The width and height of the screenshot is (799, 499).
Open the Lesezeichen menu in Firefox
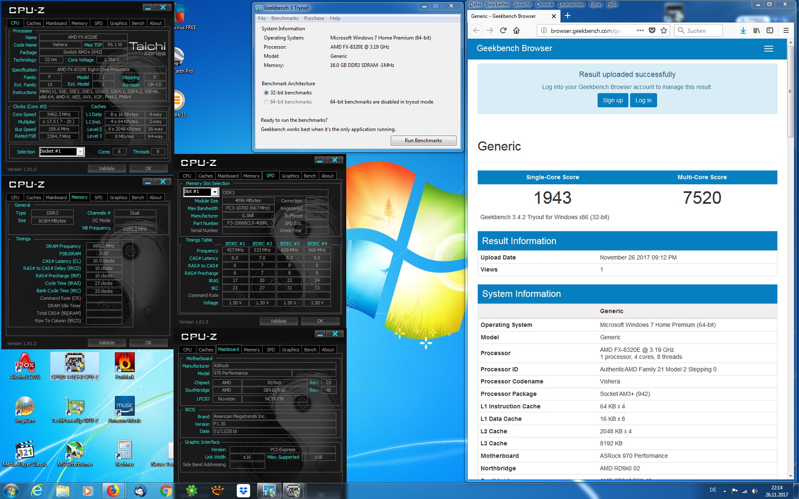(x=571, y=5)
